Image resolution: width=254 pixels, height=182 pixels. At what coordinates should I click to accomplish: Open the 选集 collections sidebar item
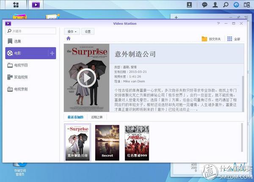pos(17,41)
